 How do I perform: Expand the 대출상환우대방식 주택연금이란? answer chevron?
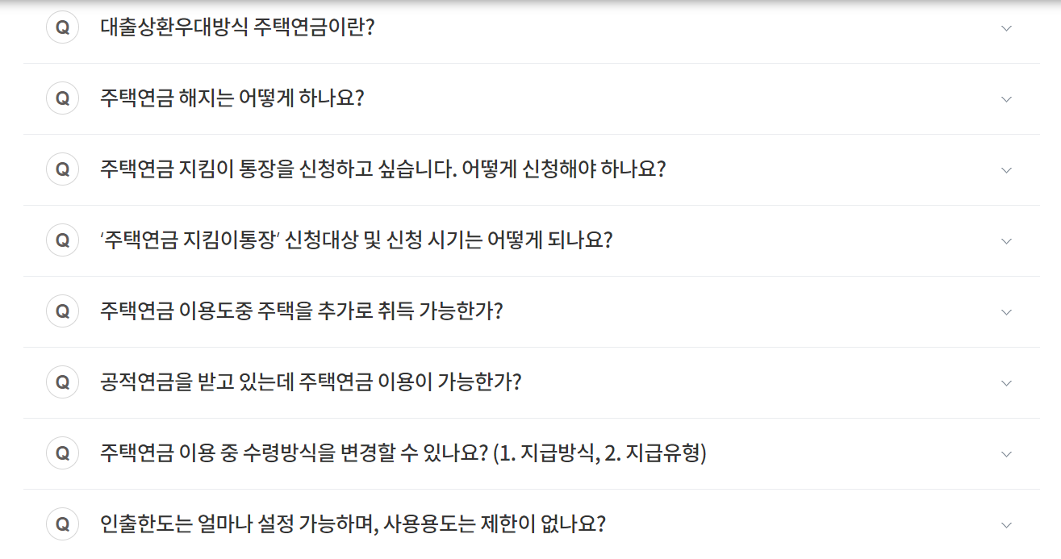tap(1005, 27)
